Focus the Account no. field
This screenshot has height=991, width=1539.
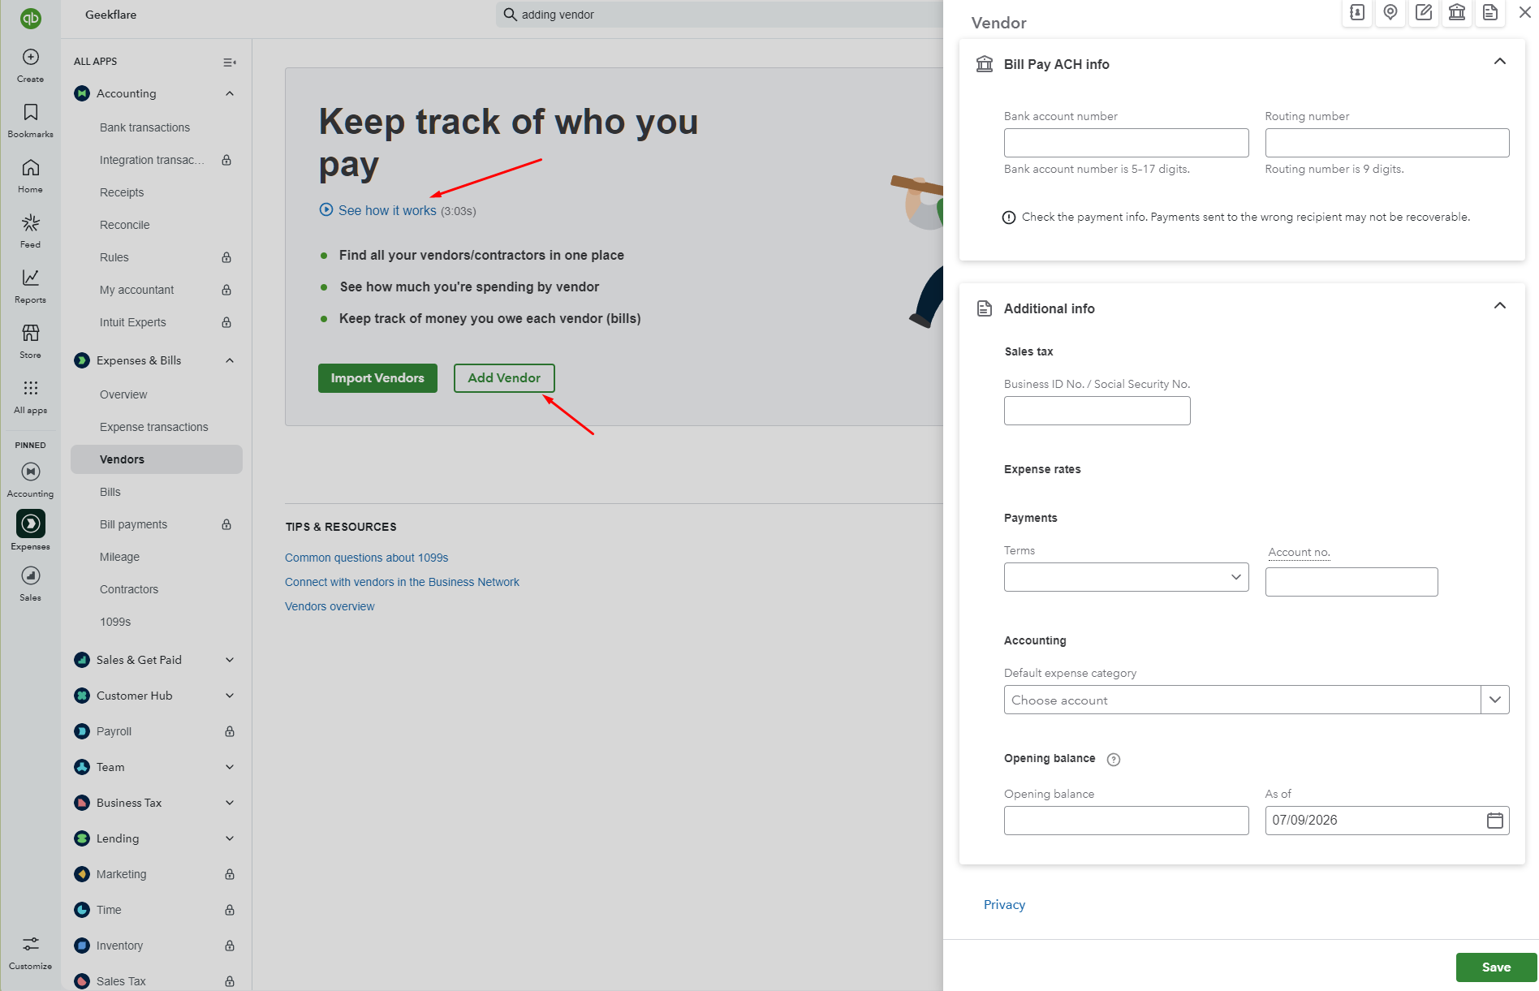1351,582
